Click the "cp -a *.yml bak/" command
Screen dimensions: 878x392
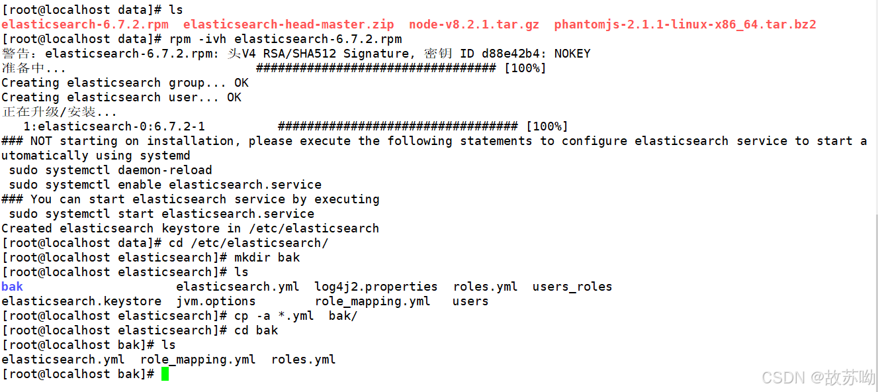tap(296, 316)
